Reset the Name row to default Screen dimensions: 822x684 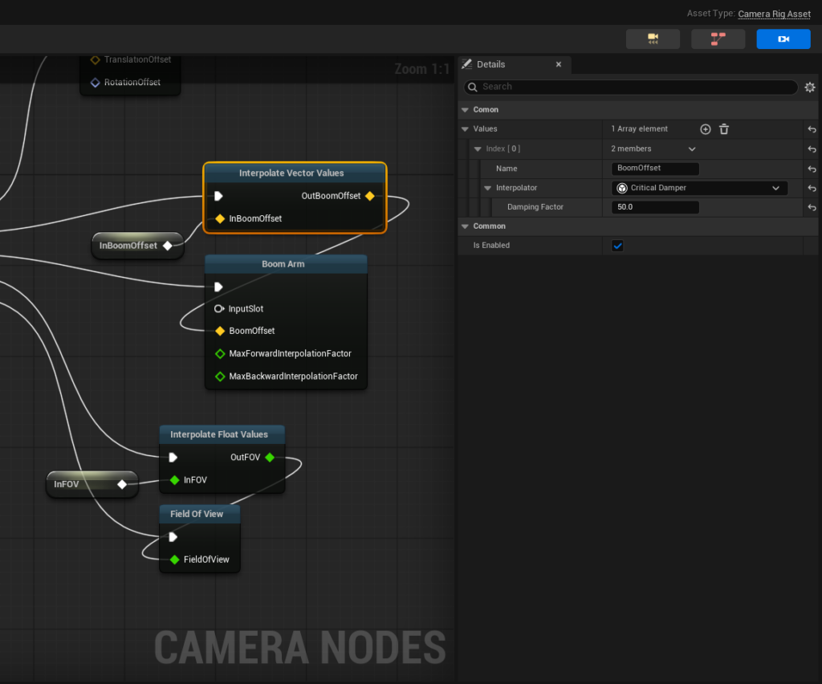pyautogui.click(x=812, y=169)
